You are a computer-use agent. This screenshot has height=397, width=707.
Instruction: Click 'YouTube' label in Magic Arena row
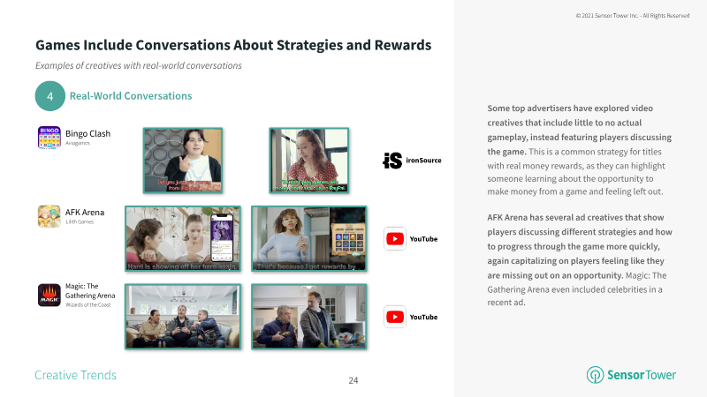coord(423,317)
